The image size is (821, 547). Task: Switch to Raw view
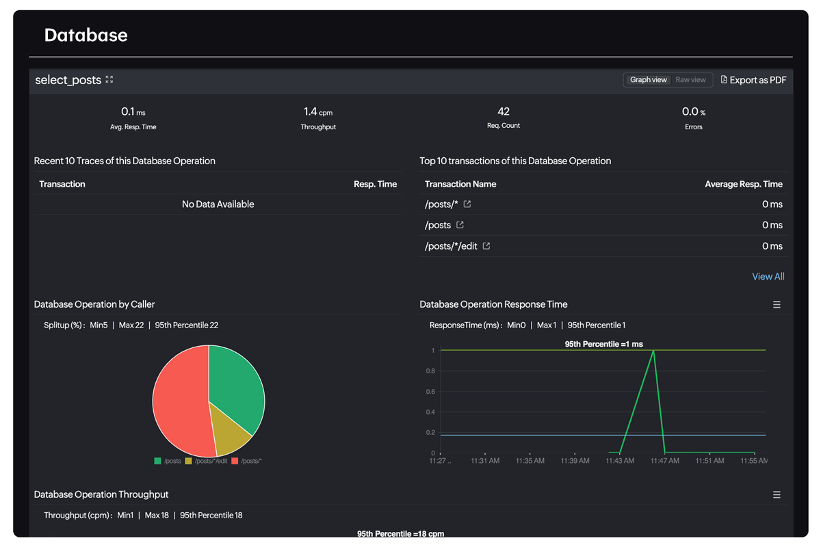pos(691,79)
